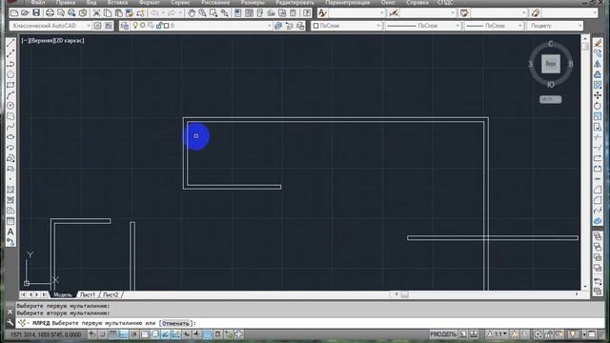Viewport: 610px width, 343px height.
Task: Select the Polyline draw tool
Action: click(10, 64)
